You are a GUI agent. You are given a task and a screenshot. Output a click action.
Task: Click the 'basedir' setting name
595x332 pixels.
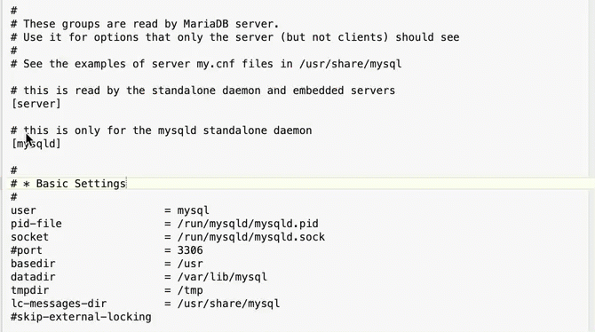pos(33,264)
